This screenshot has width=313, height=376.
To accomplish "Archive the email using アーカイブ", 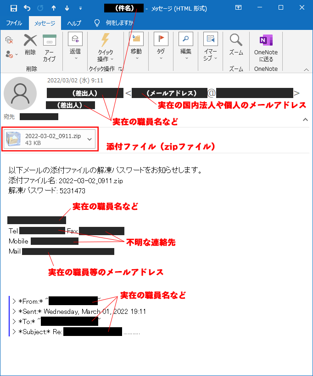I will (x=49, y=48).
